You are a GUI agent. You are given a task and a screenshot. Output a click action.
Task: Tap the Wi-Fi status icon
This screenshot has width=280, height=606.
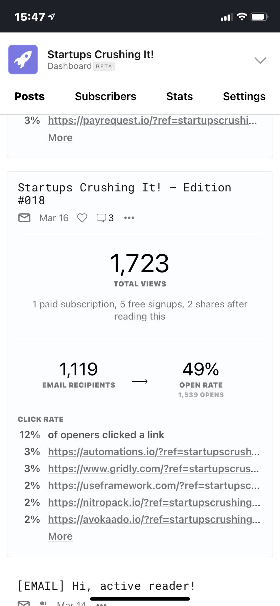tap(242, 17)
